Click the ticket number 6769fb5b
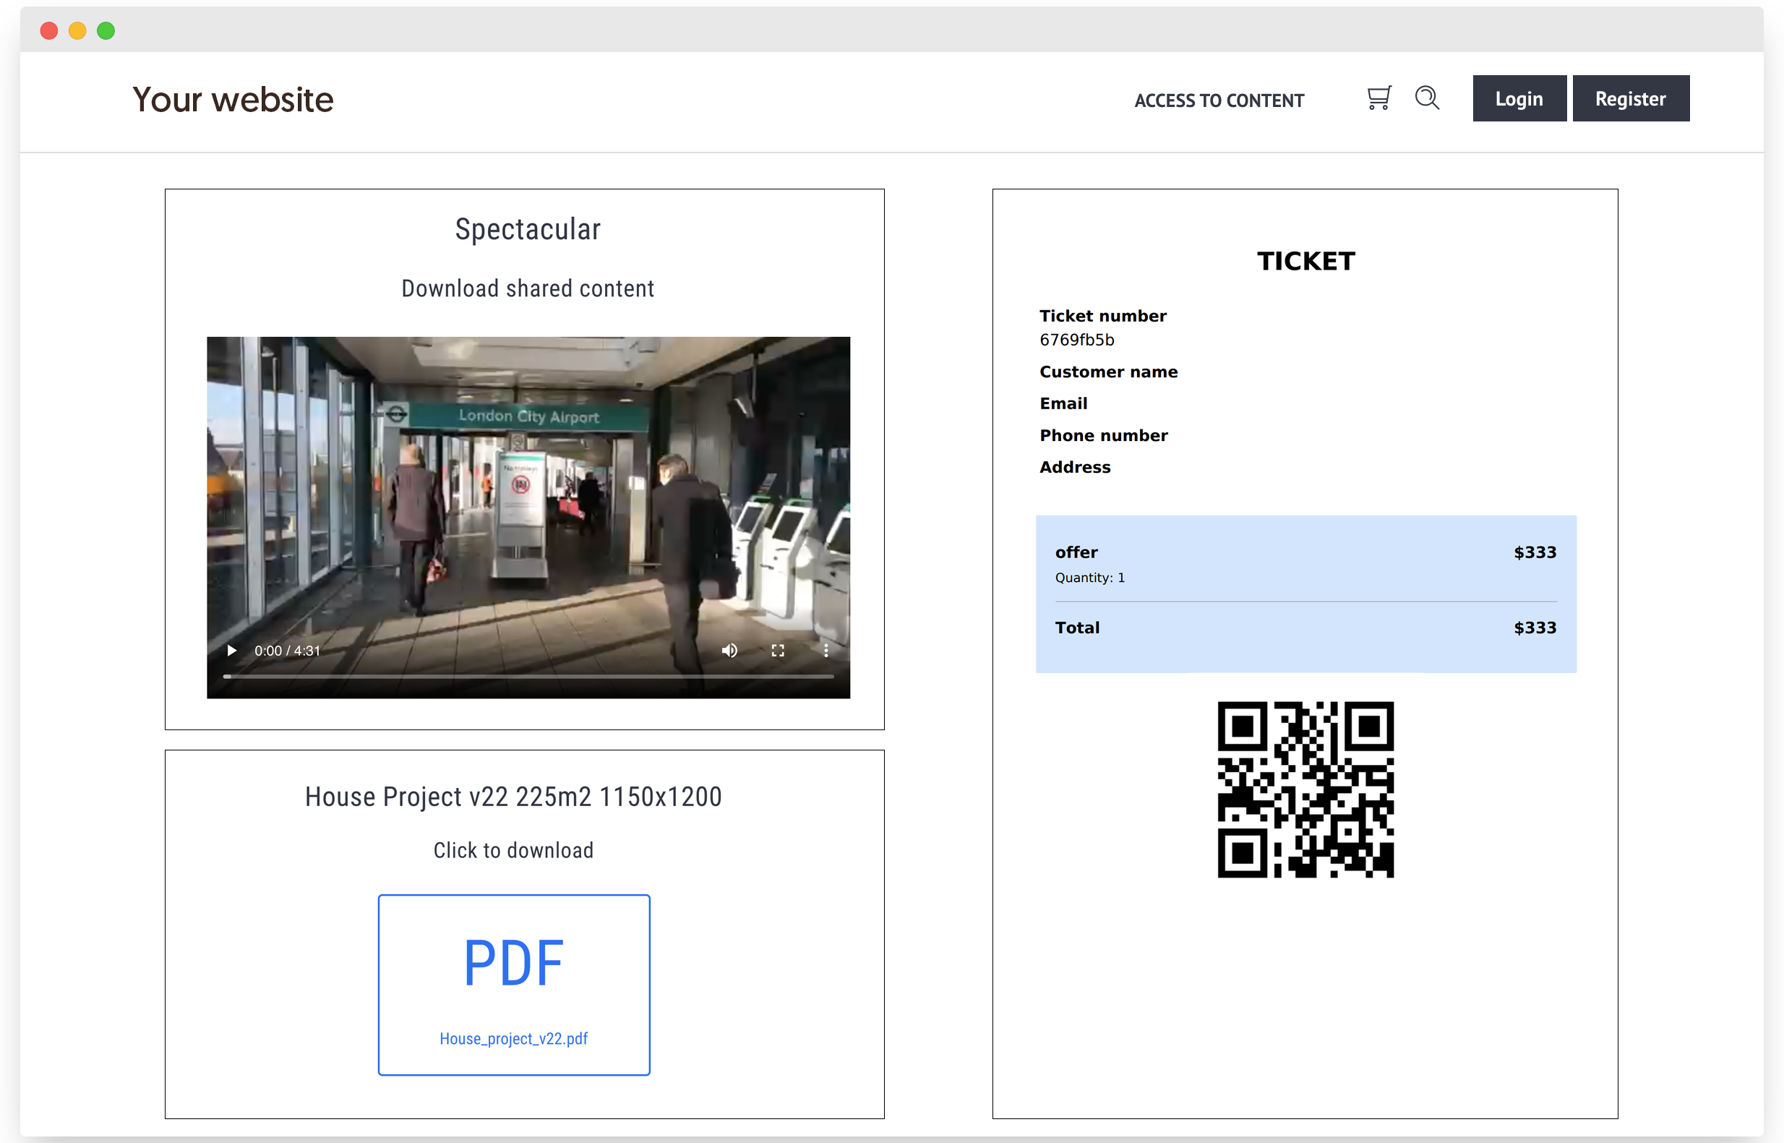The image size is (1784, 1143). pyautogui.click(x=1077, y=340)
